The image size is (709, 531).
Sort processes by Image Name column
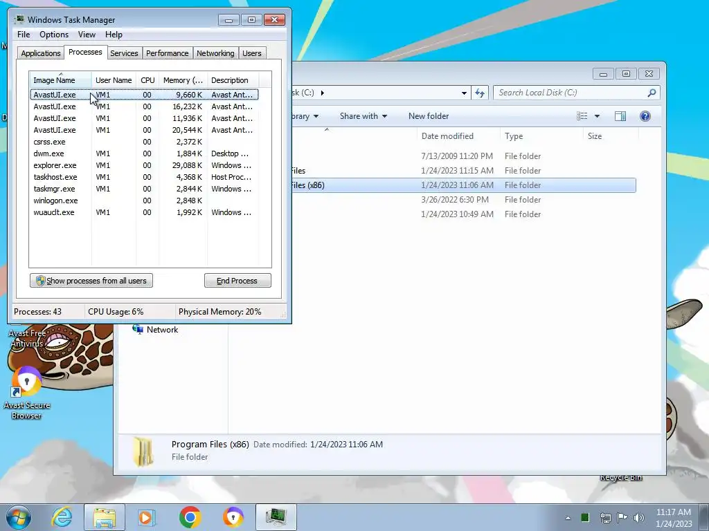(x=60, y=80)
